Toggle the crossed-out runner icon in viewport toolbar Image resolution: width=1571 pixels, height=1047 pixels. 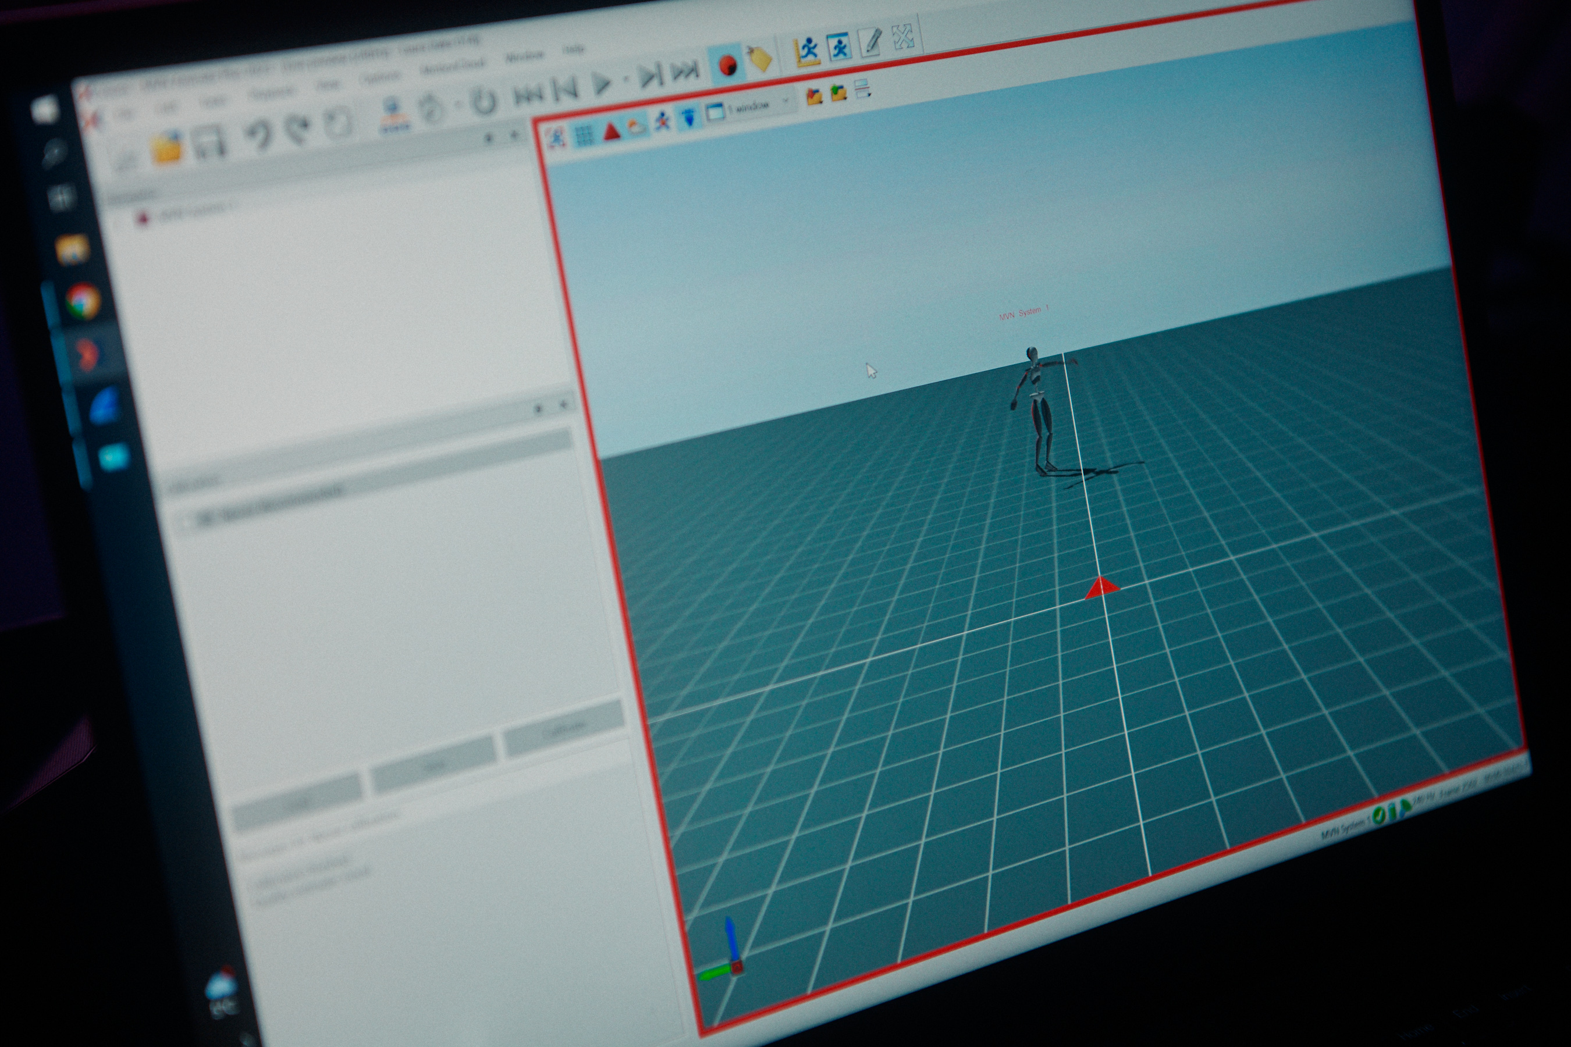click(x=556, y=137)
